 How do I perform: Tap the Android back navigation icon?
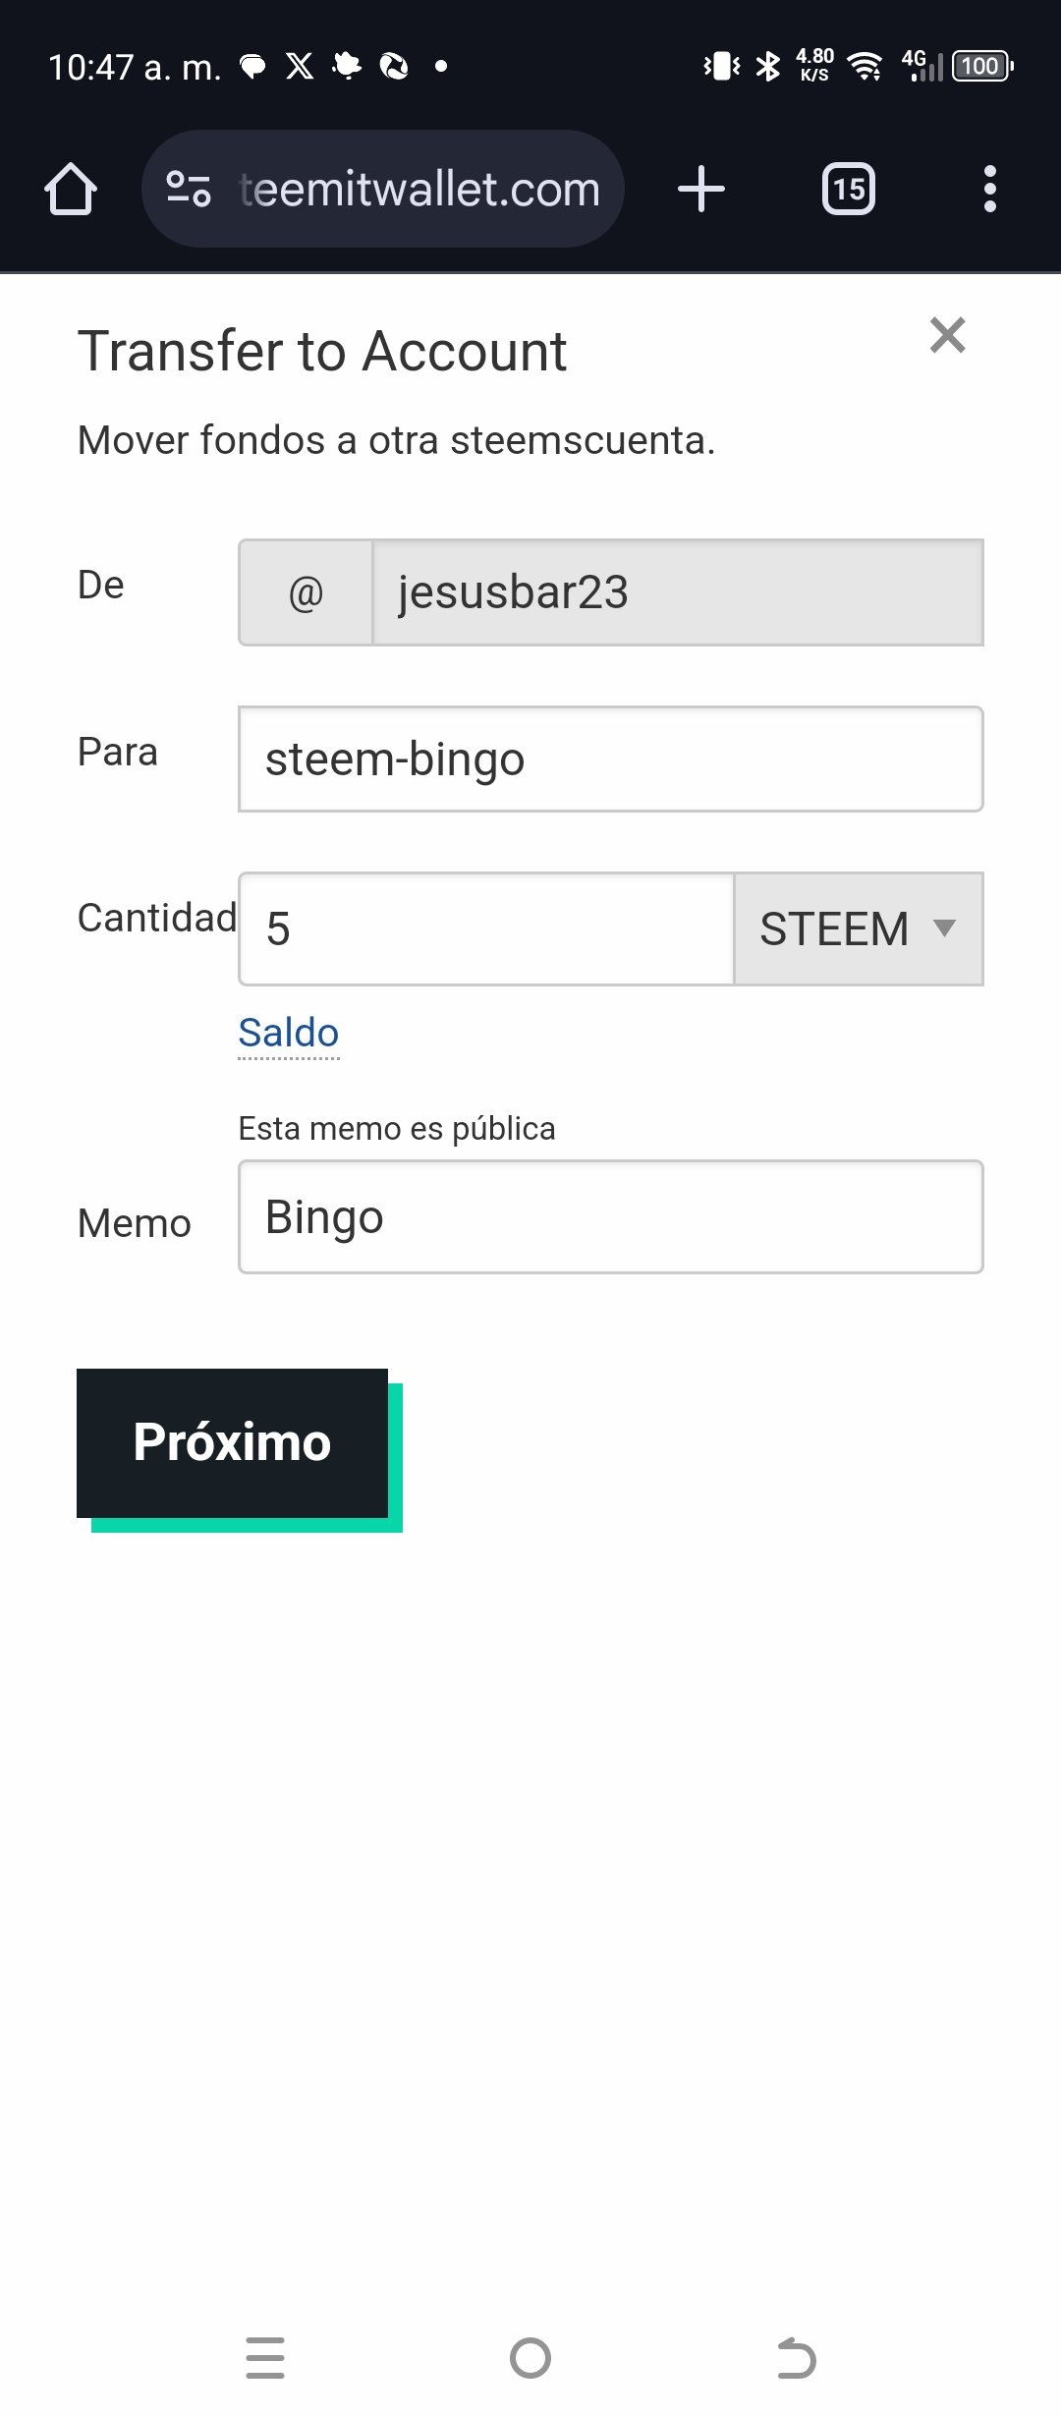[797, 2358]
